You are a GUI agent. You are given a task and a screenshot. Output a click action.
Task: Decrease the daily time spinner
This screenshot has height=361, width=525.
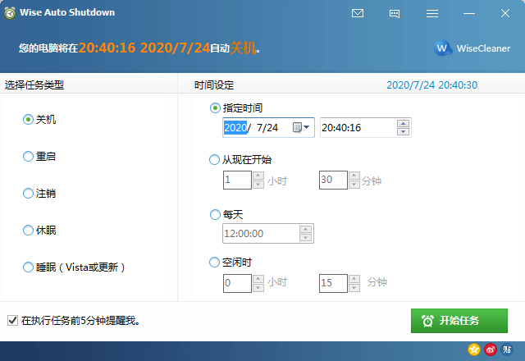(305, 237)
